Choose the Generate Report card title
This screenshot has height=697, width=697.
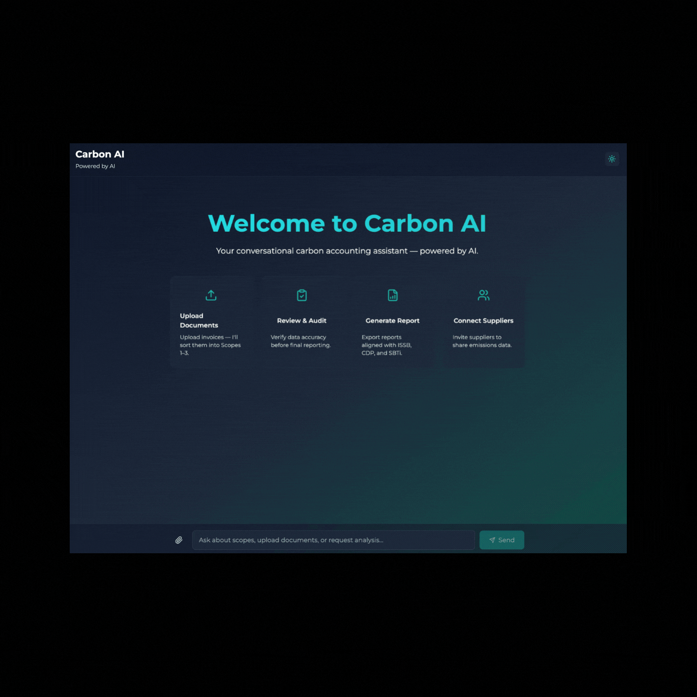pos(392,320)
